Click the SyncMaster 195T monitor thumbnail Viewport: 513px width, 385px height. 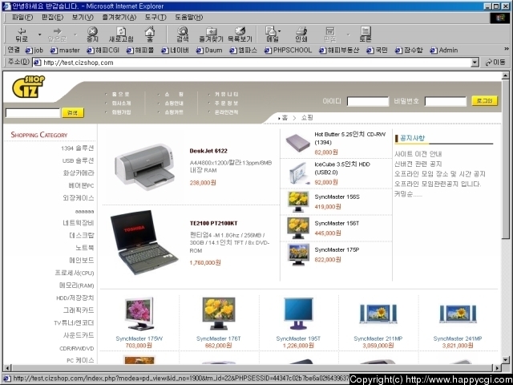tap(298, 314)
